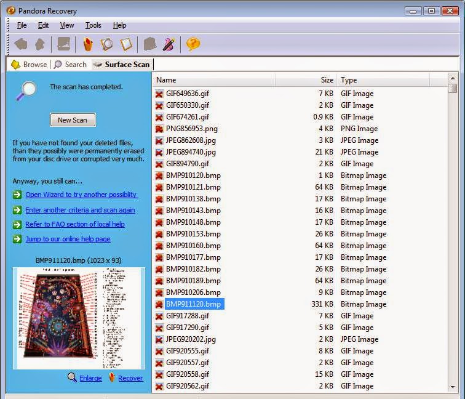The height and width of the screenshot is (399, 465).
Task: Click Jump to our online help page
Action: (68, 239)
